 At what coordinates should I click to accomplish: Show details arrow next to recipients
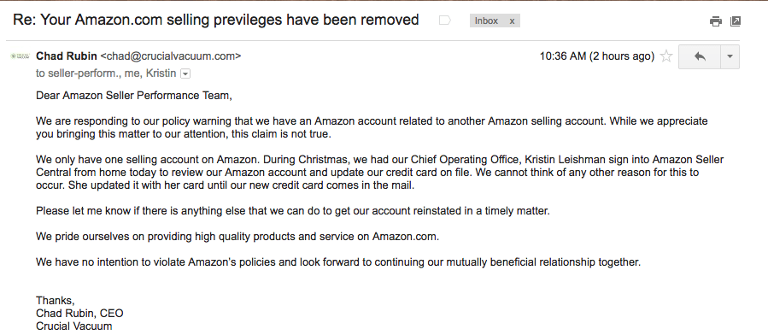click(185, 74)
